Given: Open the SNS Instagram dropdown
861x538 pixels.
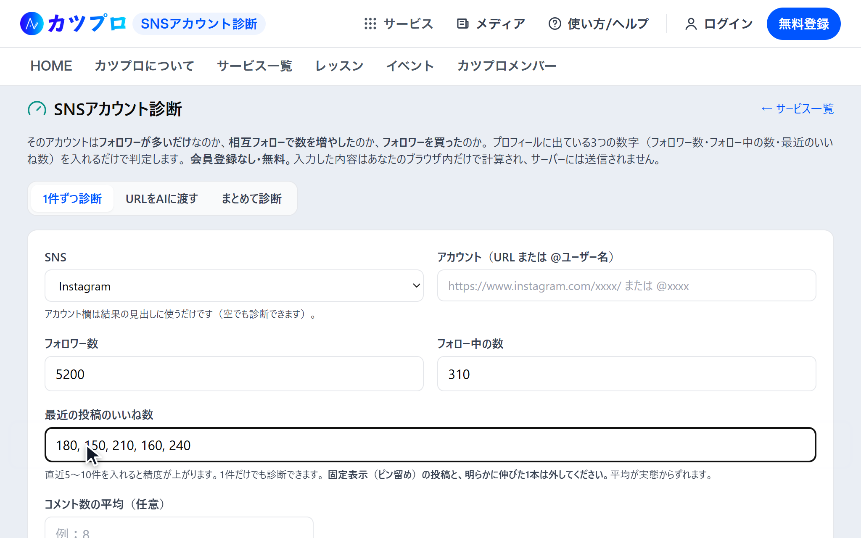Looking at the screenshot, I should (234, 286).
